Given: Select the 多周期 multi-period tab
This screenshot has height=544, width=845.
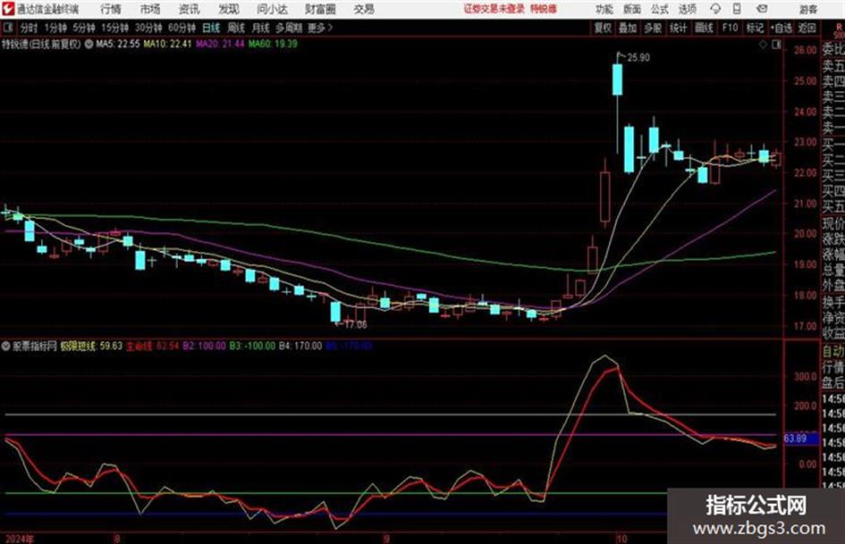Looking at the screenshot, I should (x=288, y=28).
